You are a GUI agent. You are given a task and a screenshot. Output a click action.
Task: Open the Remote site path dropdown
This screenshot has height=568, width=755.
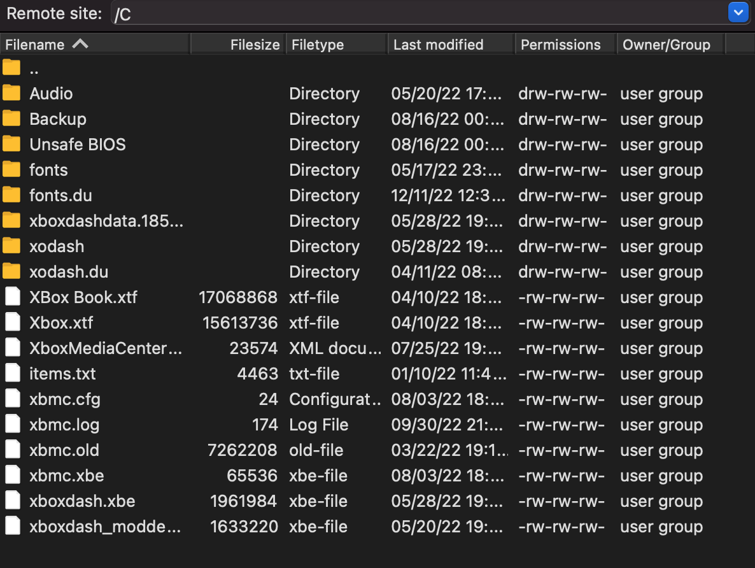click(x=738, y=13)
